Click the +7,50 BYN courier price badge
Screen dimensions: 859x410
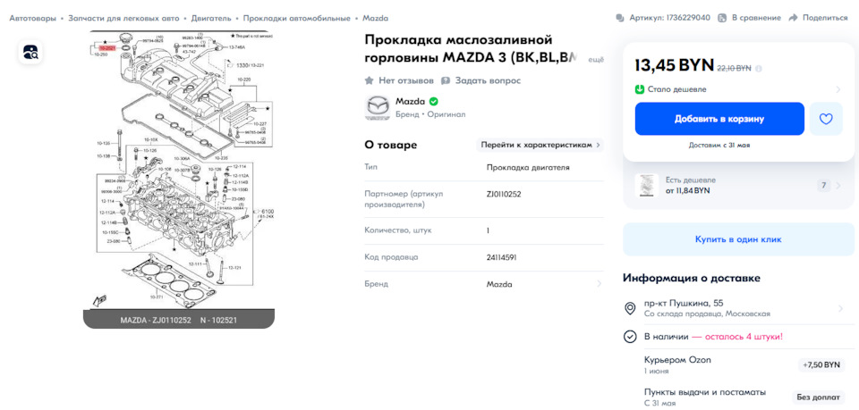pyautogui.click(x=821, y=364)
